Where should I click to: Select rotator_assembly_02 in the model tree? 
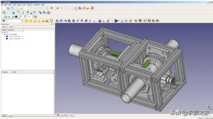click(16, 39)
